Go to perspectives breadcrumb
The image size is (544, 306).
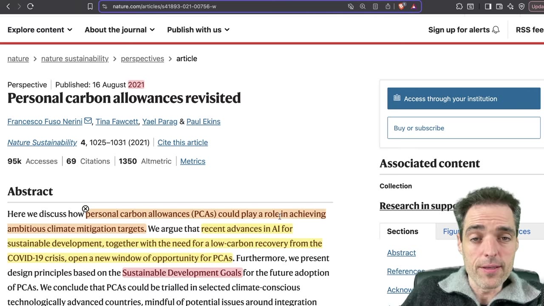tap(142, 59)
